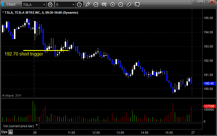217x136 pixels.
Task: Select the 192.70 short trigger text
Action: (24, 54)
